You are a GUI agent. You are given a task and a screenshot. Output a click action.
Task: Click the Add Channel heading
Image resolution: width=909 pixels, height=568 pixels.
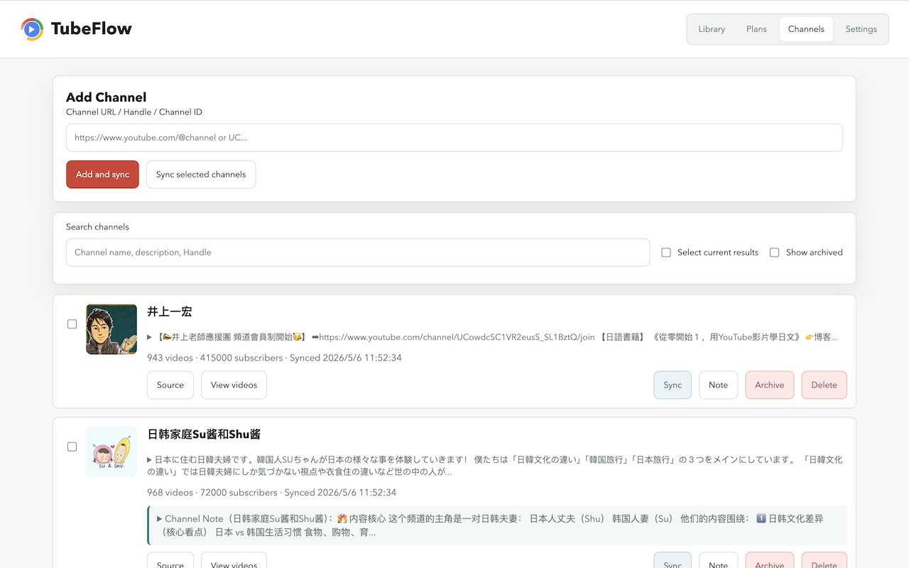[107, 97]
